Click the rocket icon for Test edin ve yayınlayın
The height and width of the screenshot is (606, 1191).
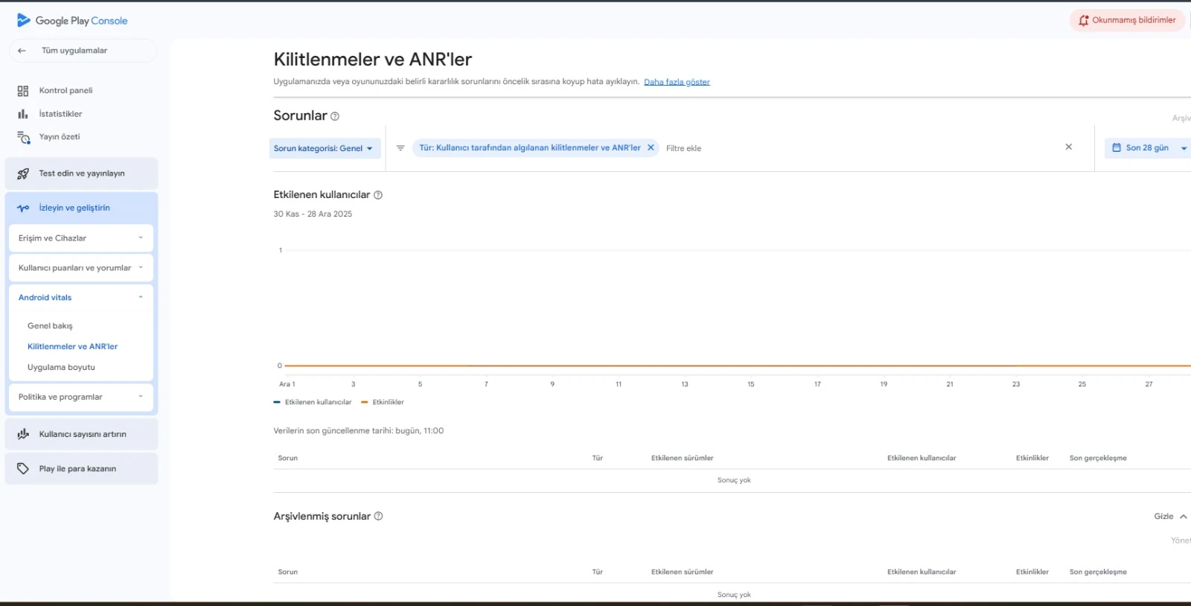[x=23, y=173]
